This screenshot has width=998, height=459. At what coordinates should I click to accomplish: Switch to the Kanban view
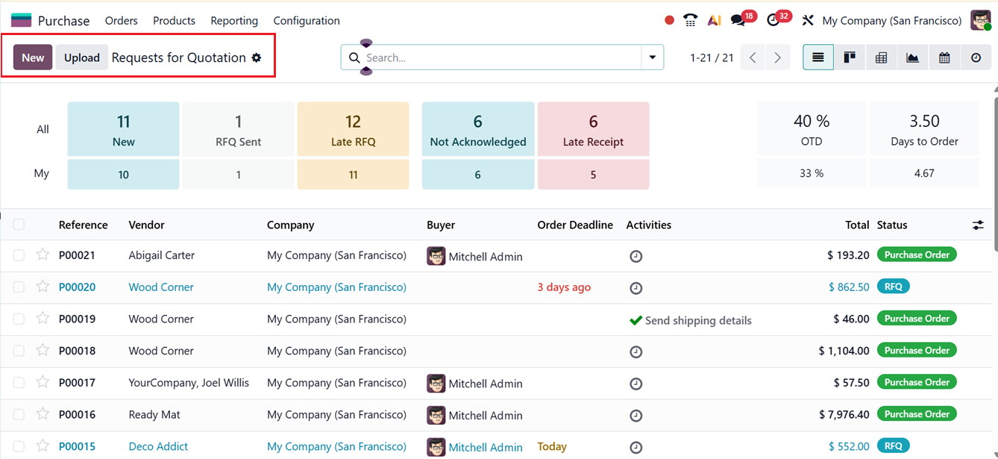(x=850, y=57)
